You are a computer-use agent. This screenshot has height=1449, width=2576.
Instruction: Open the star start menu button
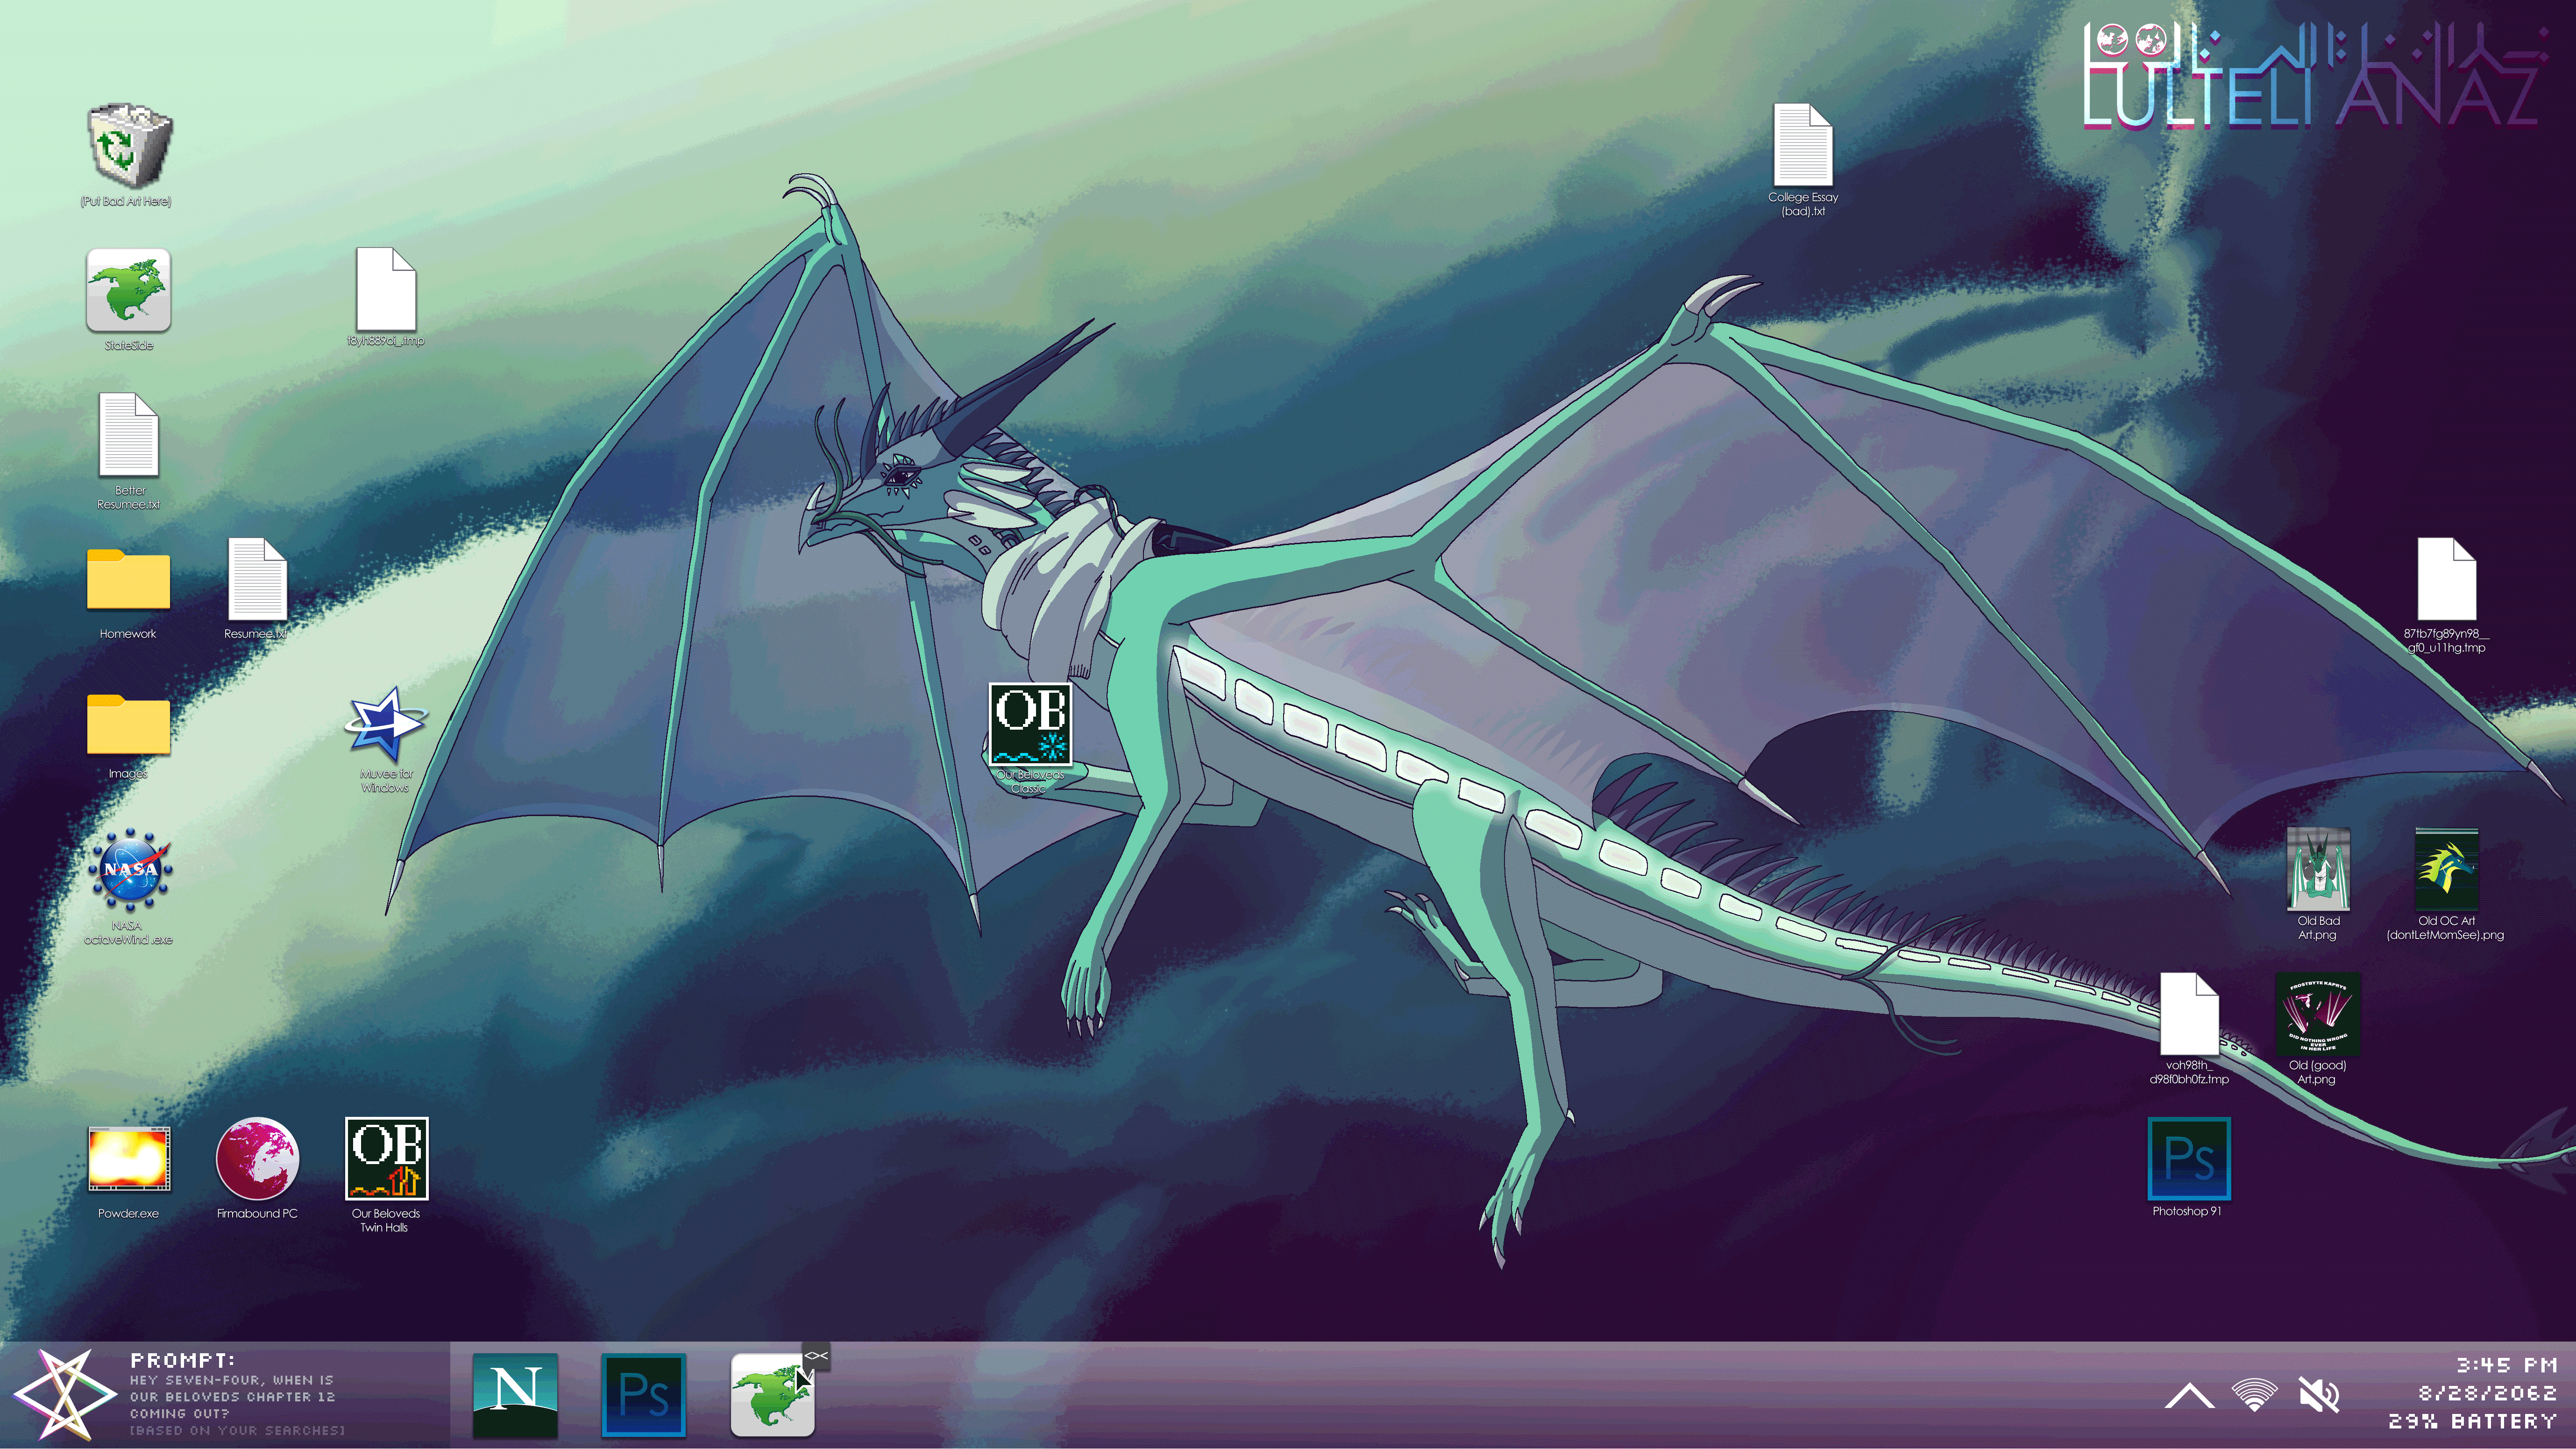point(64,1394)
